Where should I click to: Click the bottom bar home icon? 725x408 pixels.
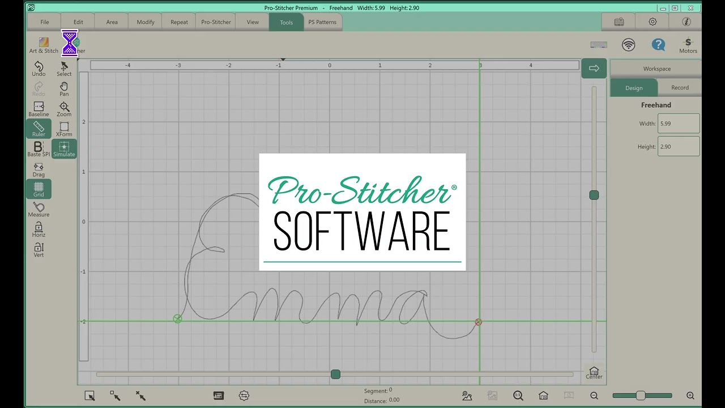pos(543,396)
